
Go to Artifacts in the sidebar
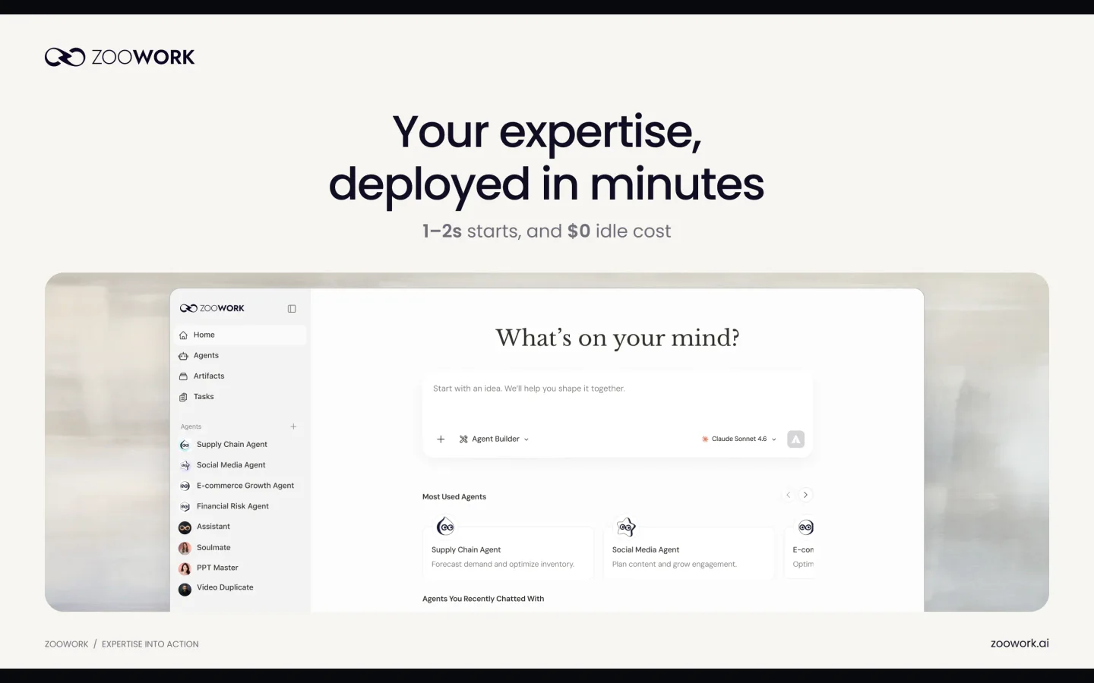coord(240,376)
